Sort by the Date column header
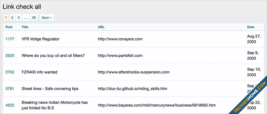 click(251, 27)
